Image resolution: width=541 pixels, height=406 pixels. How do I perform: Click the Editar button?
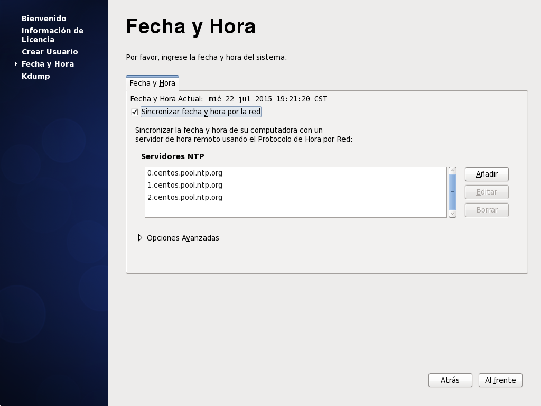tap(486, 192)
